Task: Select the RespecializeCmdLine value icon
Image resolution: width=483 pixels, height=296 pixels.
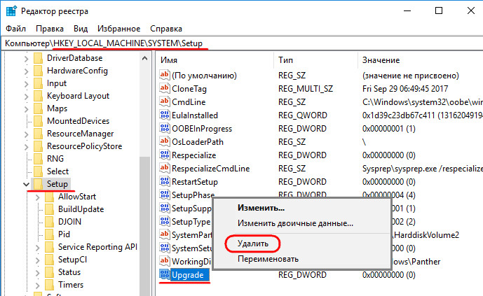Action: (165, 168)
